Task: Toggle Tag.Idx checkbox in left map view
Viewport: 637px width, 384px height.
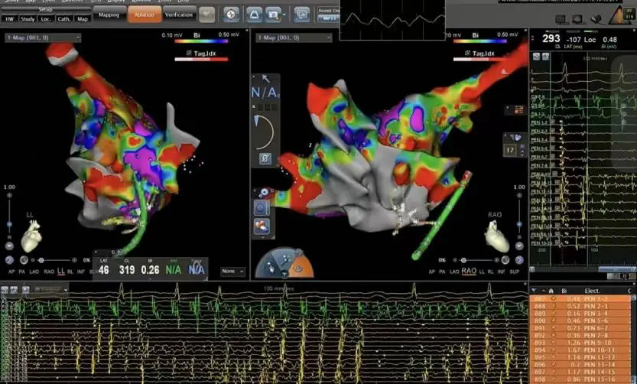Action: (189, 53)
